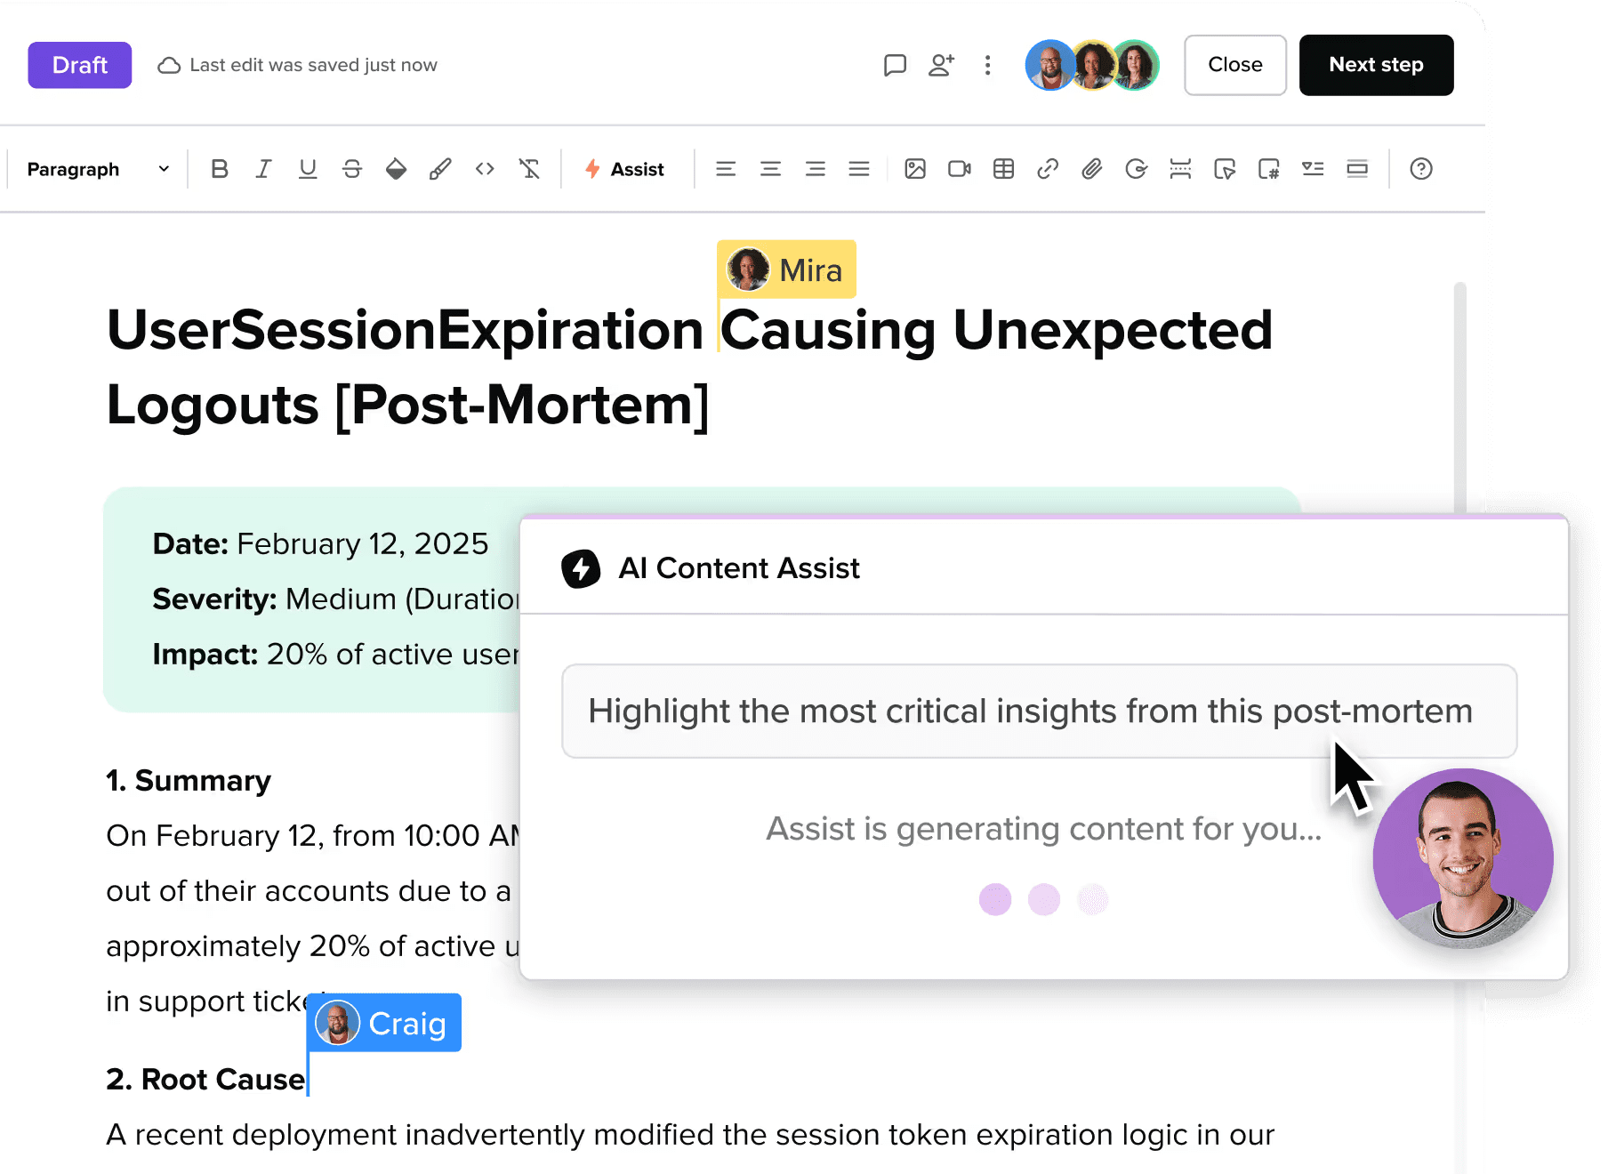Click the Draft status badge
The width and height of the screenshot is (1608, 1174).
click(x=80, y=65)
